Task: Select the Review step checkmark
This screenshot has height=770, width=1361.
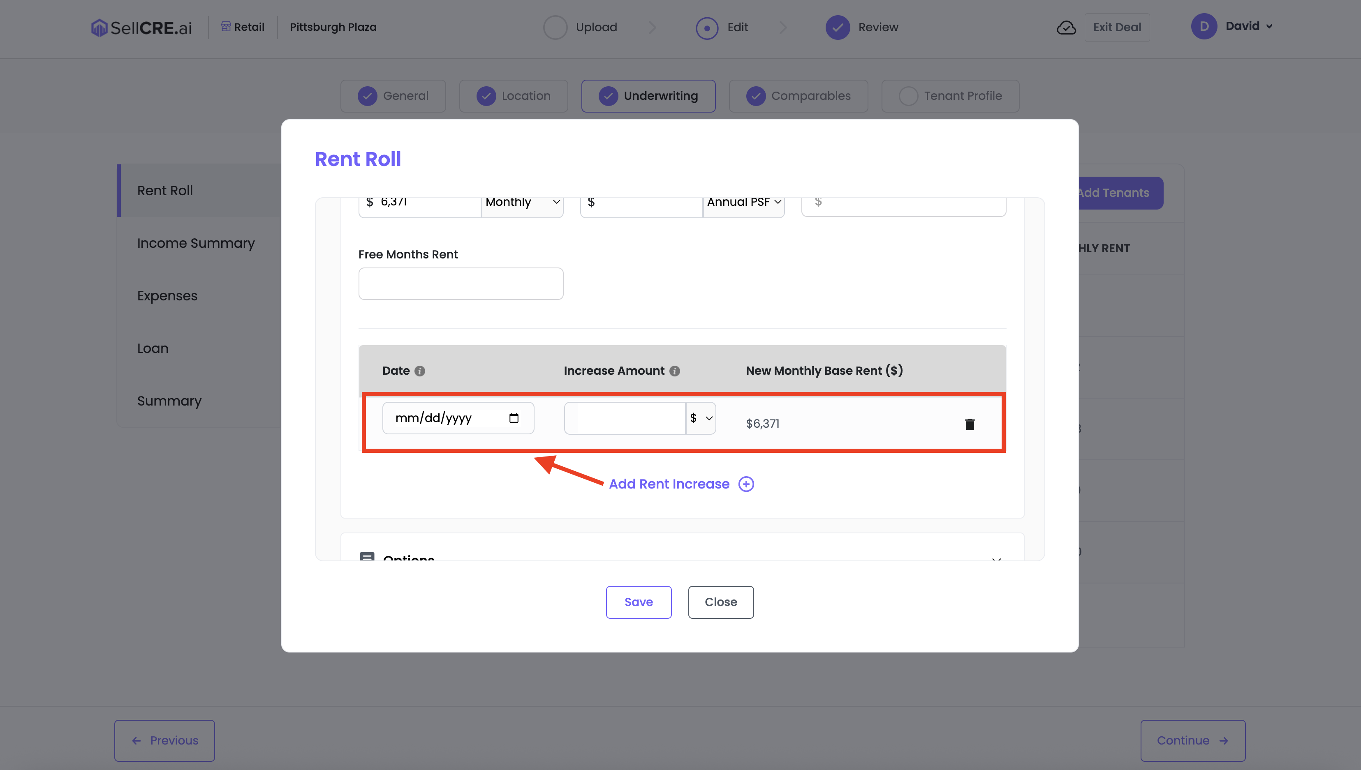Action: pyautogui.click(x=838, y=28)
